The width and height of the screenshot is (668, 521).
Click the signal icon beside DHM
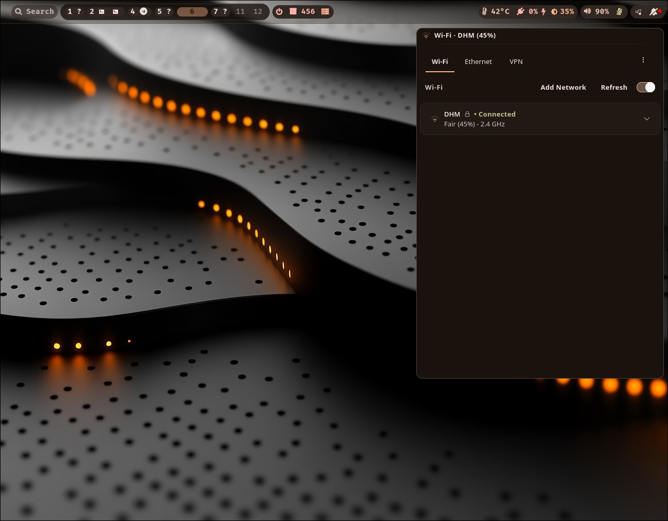coord(434,119)
